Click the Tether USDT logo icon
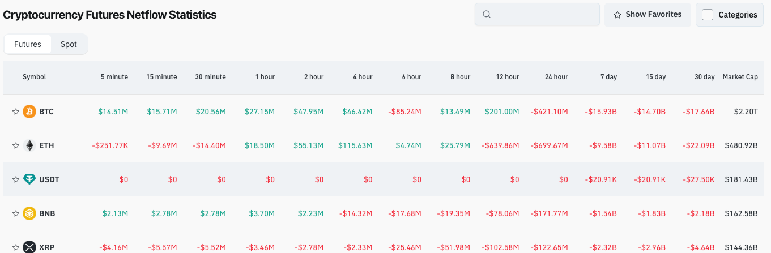771x253 pixels. (x=29, y=179)
